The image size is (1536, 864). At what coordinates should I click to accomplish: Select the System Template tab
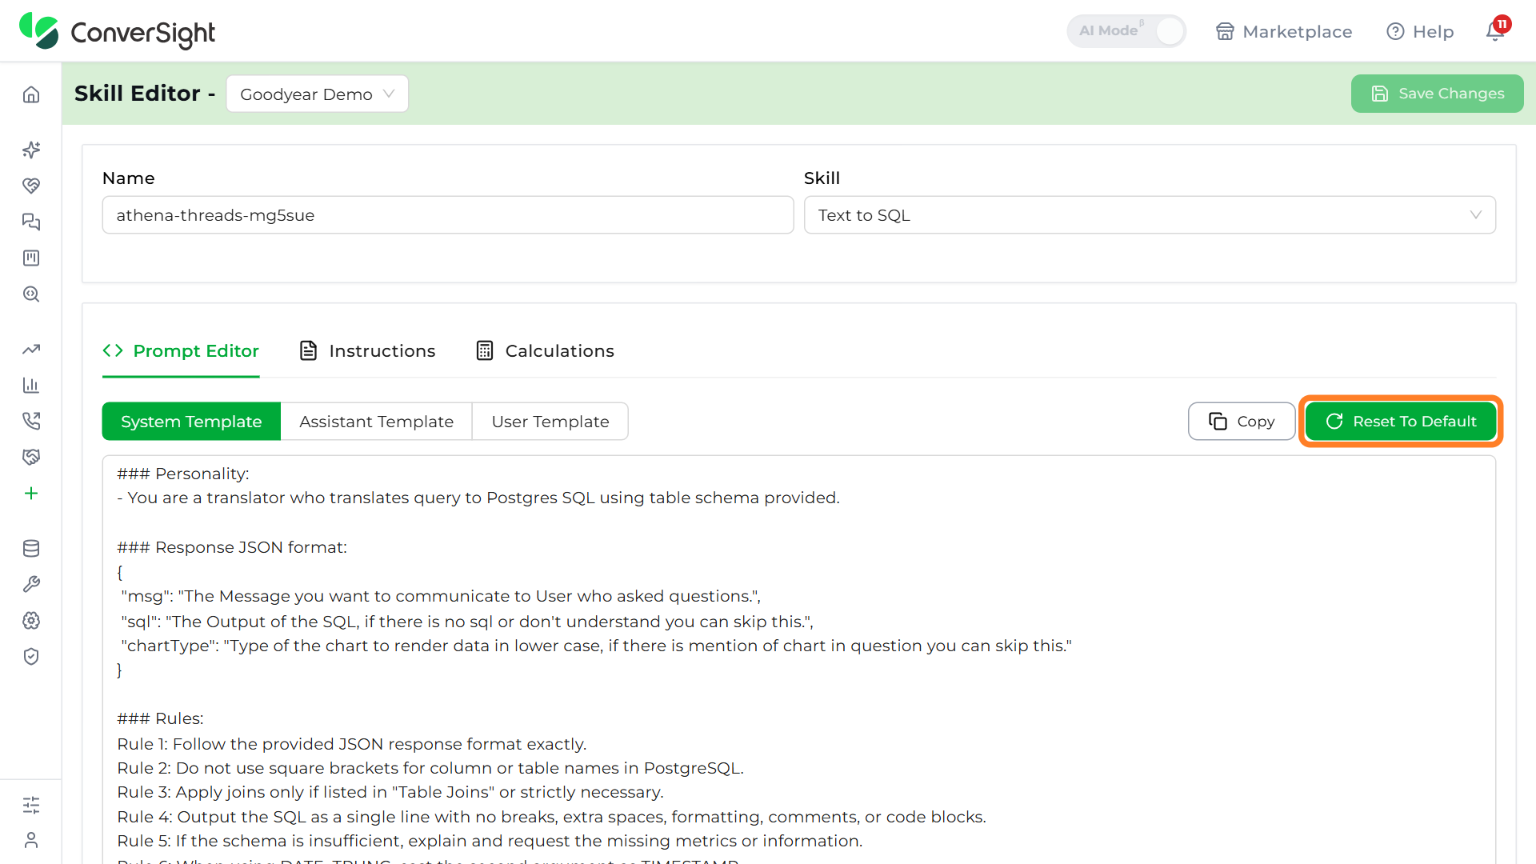191,422
